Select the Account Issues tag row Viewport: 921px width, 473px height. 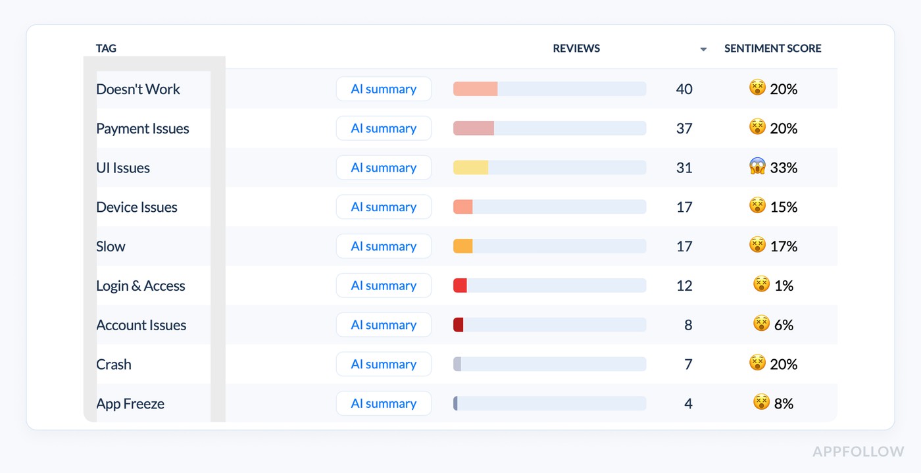tap(141, 324)
